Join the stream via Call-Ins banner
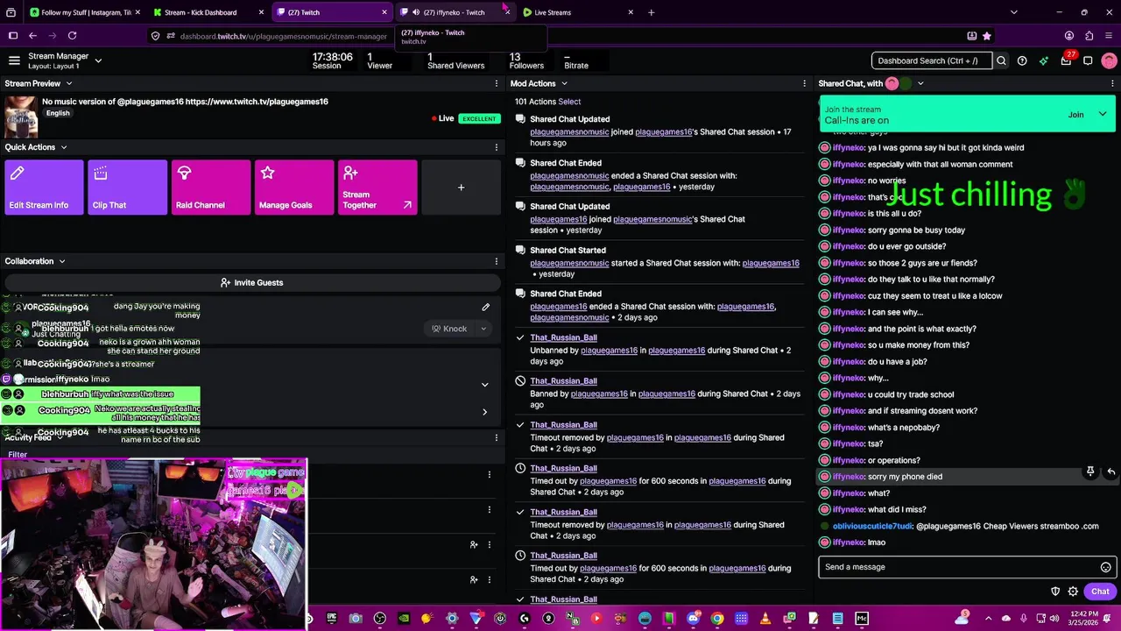 (x=1075, y=115)
